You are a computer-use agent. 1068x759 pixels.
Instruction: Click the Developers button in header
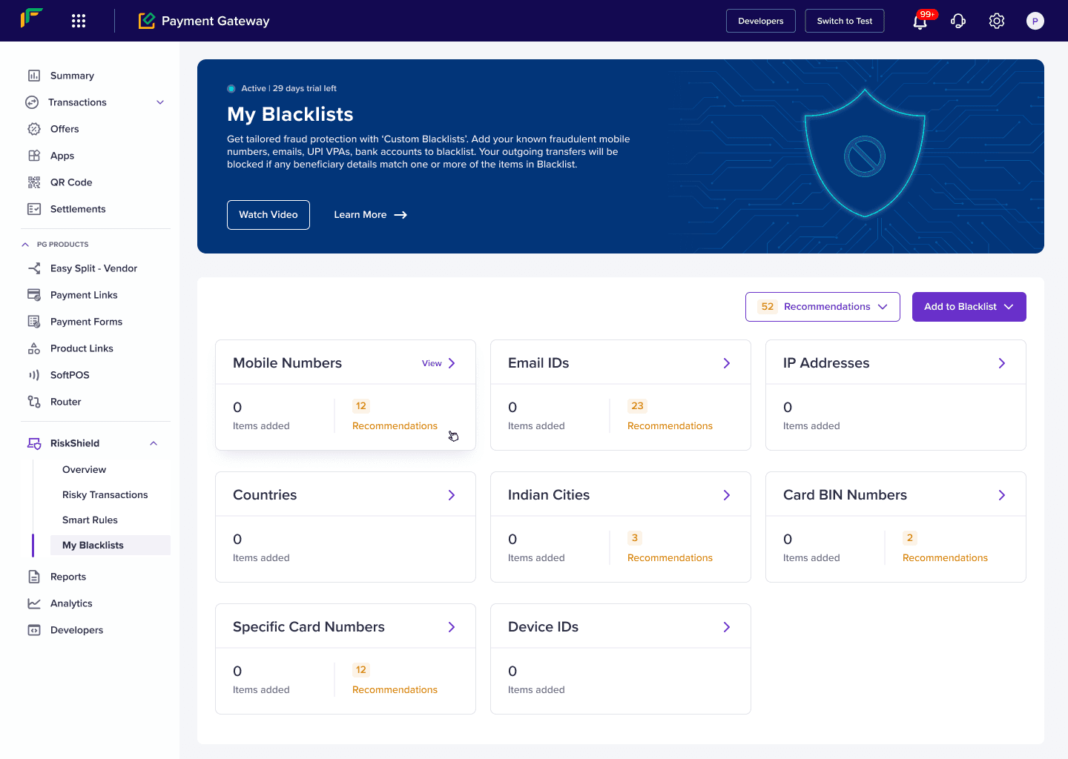coord(761,21)
